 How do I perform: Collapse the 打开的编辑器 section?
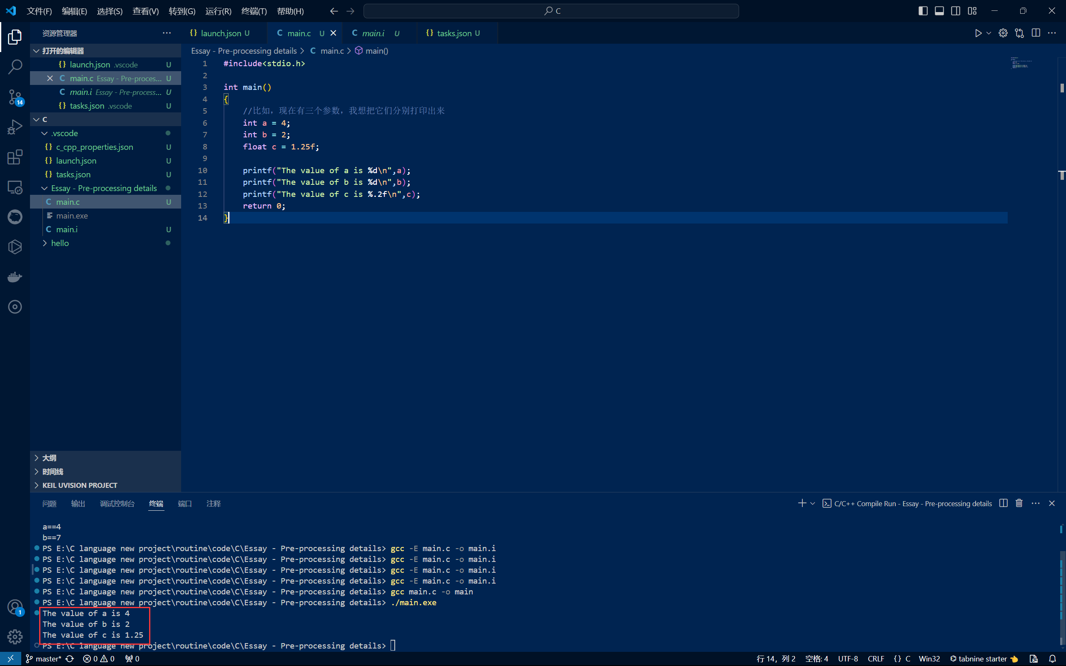[x=105, y=51]
